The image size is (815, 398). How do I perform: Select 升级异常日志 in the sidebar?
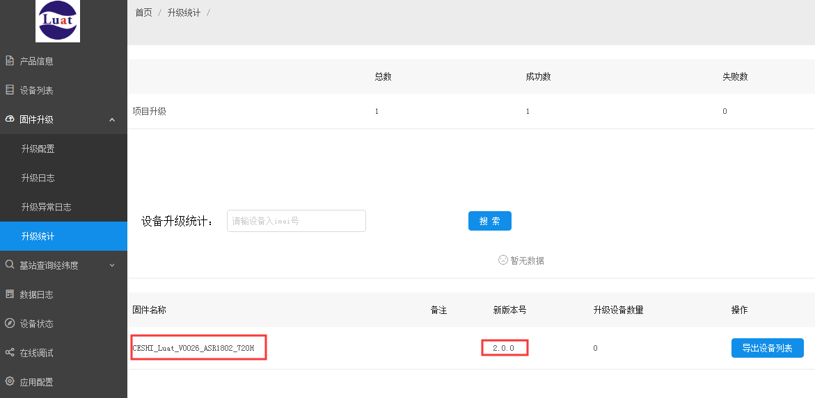tap(63, 207)
